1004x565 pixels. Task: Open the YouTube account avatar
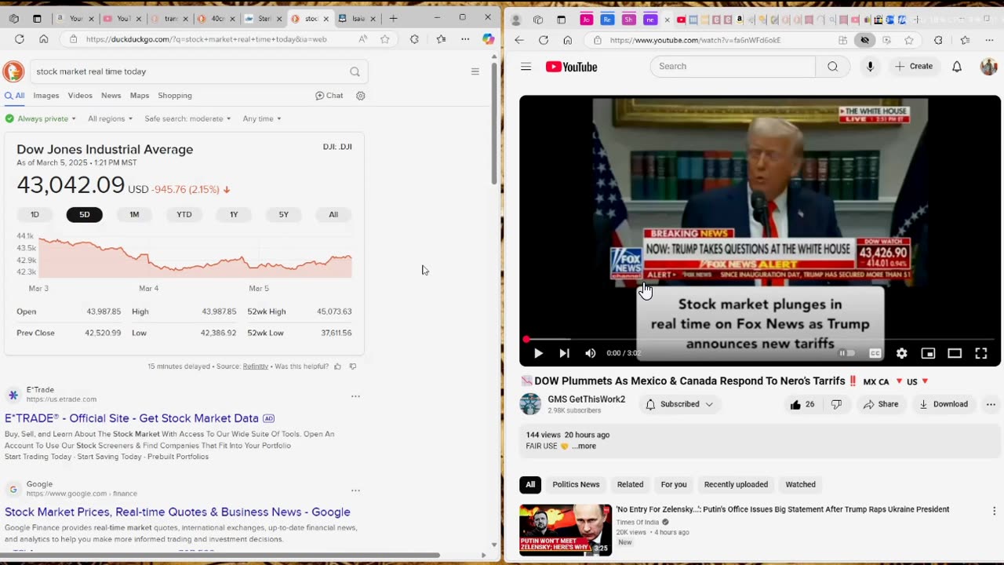point(988,67)
